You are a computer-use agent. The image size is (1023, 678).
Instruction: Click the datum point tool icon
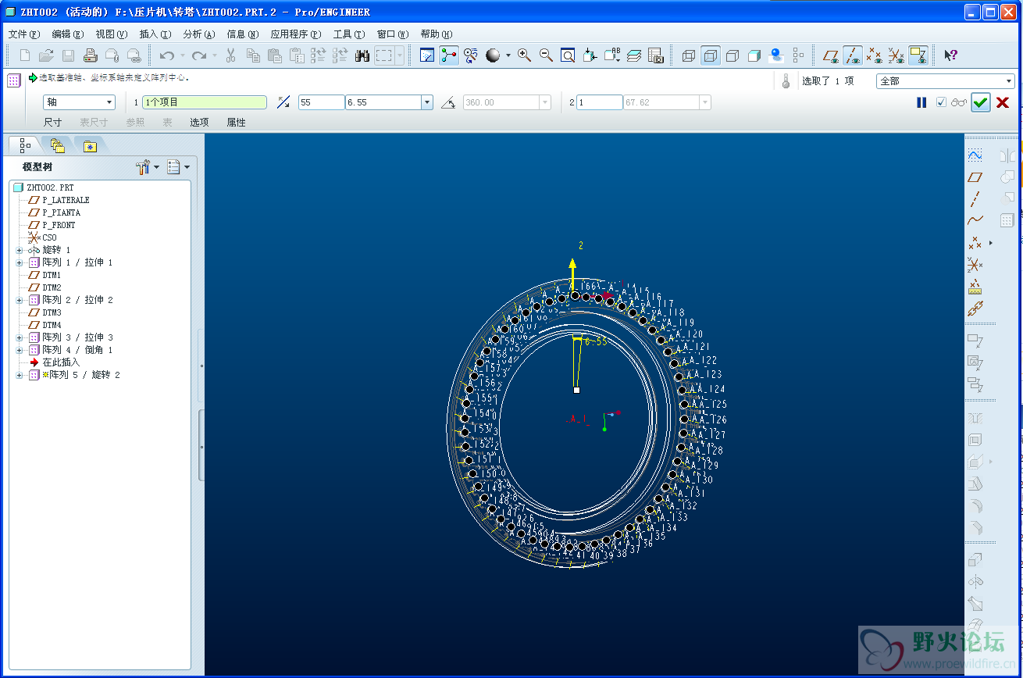[975, 243]
